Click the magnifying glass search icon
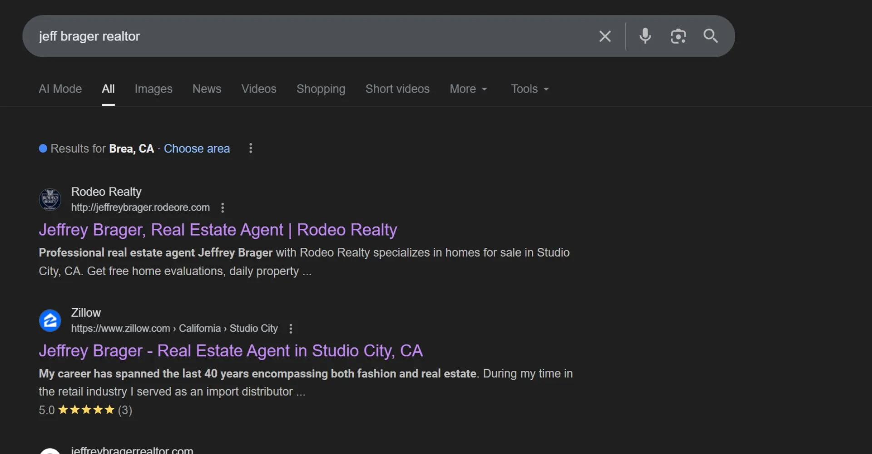872x454 pixels. tap(711, 36)
